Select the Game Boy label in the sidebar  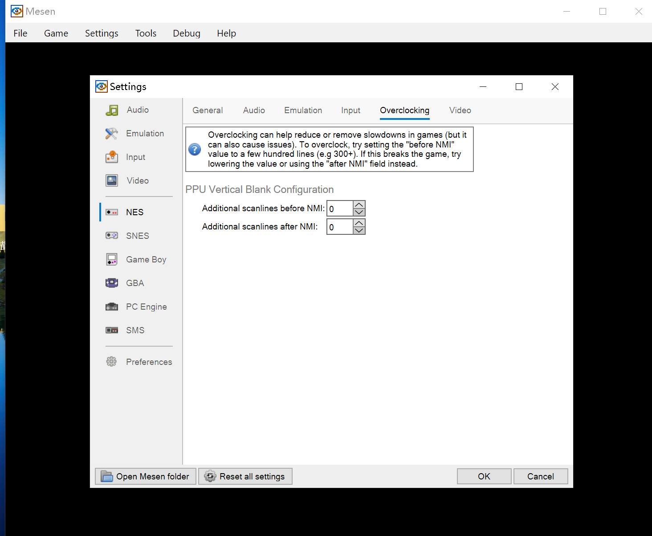pos(146,260)
